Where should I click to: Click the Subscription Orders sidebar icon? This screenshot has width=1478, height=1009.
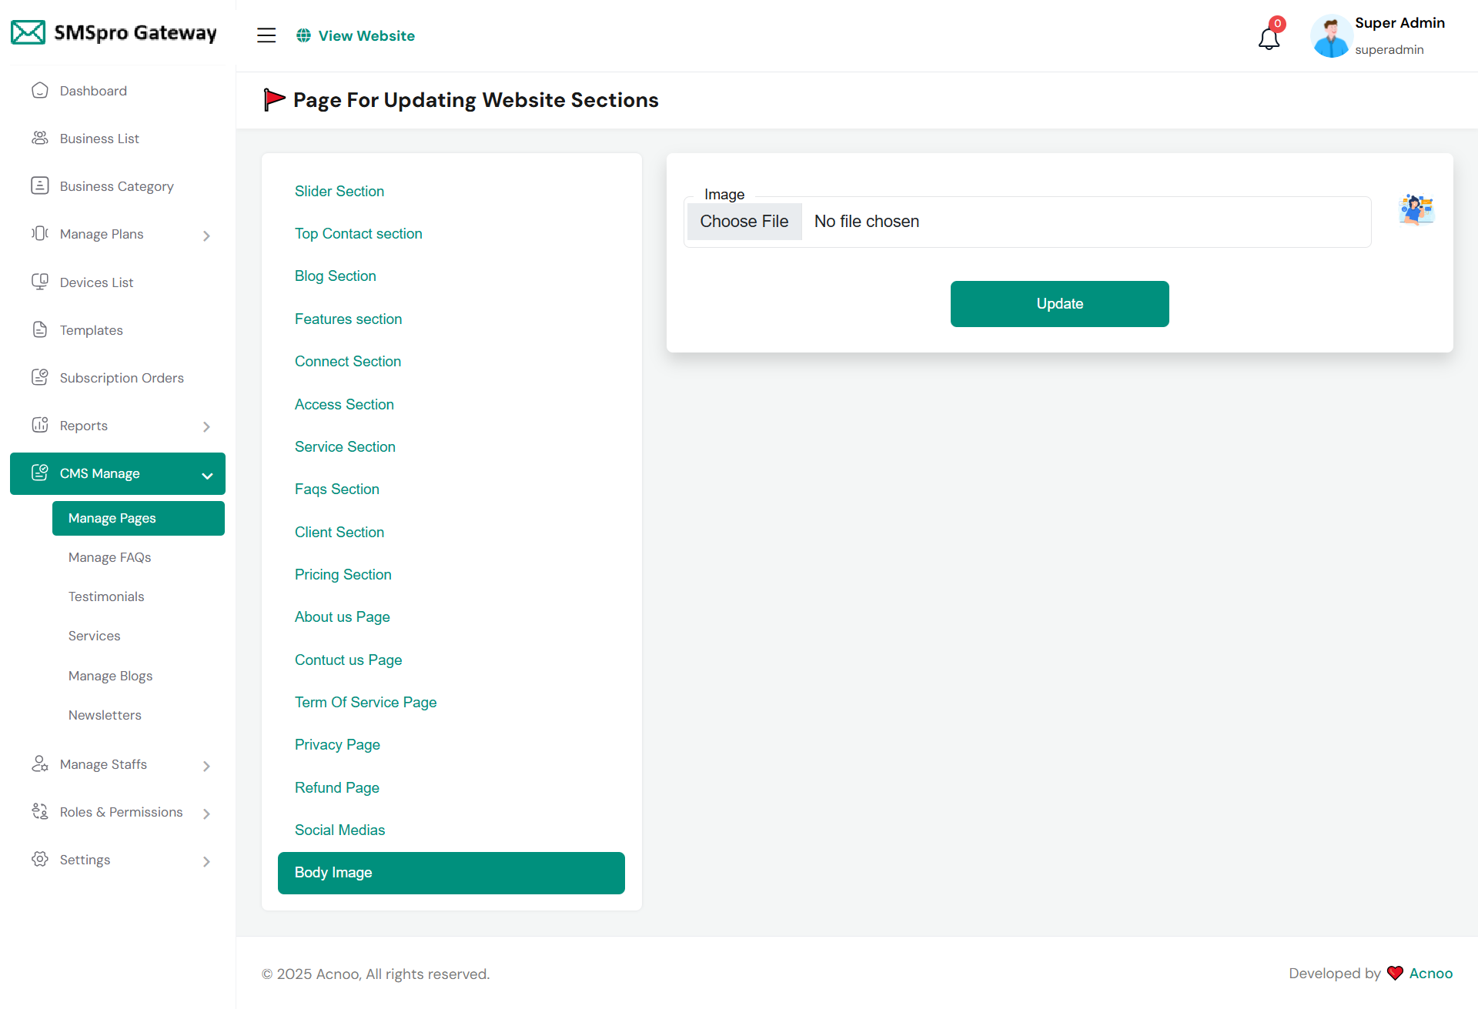(x=40, y=377)
